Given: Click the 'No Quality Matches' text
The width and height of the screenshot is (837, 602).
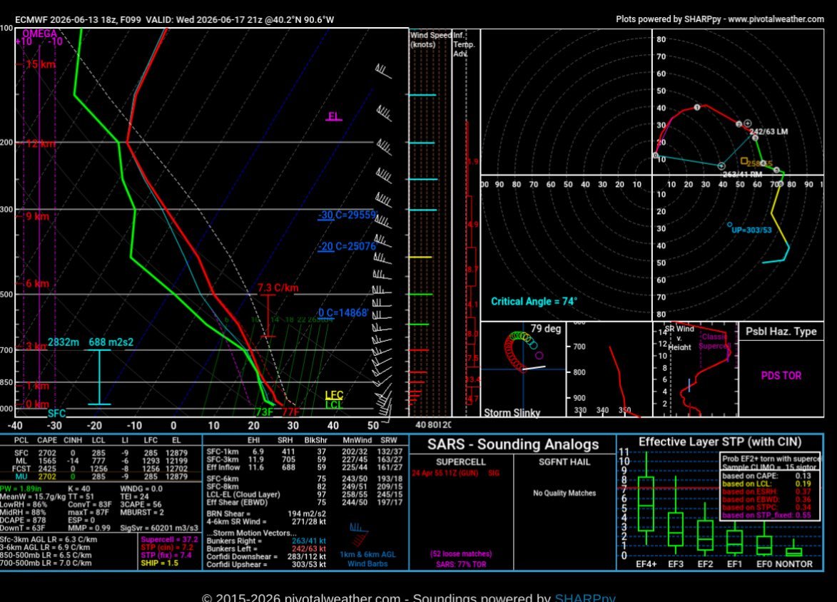Looking at the screenshot, I should point(564,493).
